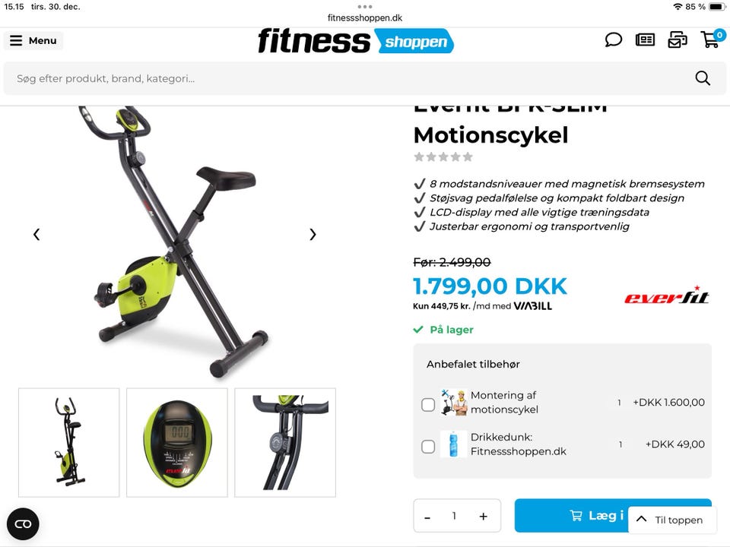
Task: Open the hamburger Menu
Action: click(x=33, y=40)
